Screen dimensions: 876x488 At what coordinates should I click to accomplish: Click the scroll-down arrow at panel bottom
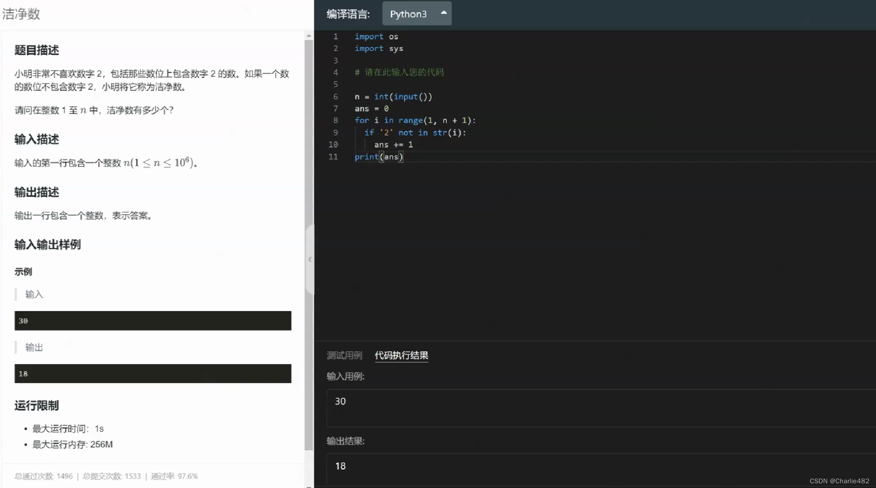click(x=308, y=486)
